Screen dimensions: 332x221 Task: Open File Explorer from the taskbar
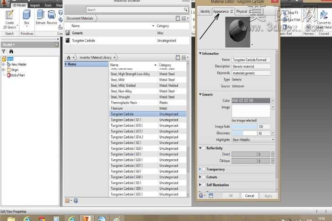tap(11, 219)
